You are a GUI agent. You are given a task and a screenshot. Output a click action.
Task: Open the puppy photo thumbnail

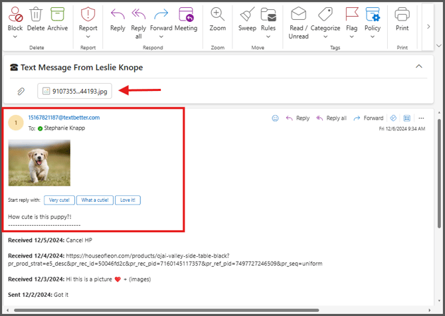click(39, 165)
